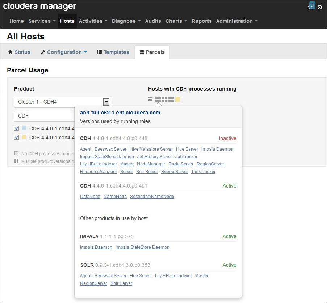The height and width of the screenshot is (303, 327).
Task: Click the IMPALA 1.1.1-1.p0.575 version heading
Action: 107,236
